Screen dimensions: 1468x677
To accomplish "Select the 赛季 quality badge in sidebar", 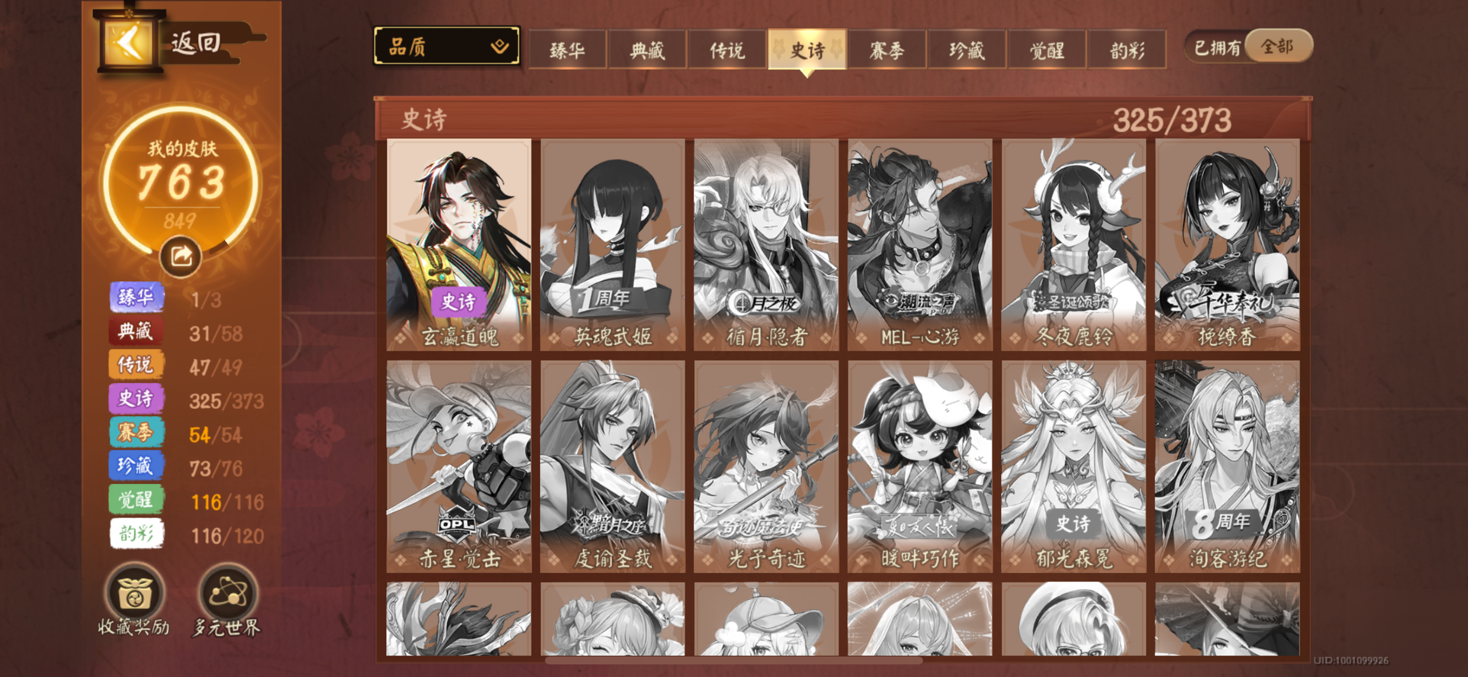I will pos(137,432).
